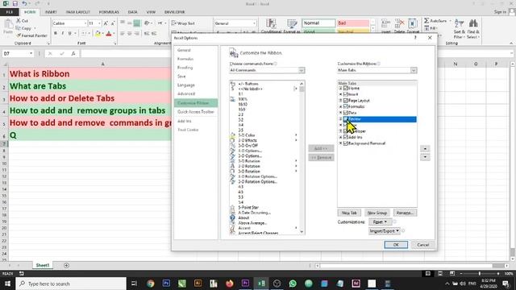The height and width of the screenshot is (290, 516).
Task: Click the zoom slider in status bar
Action: point(480,273)
